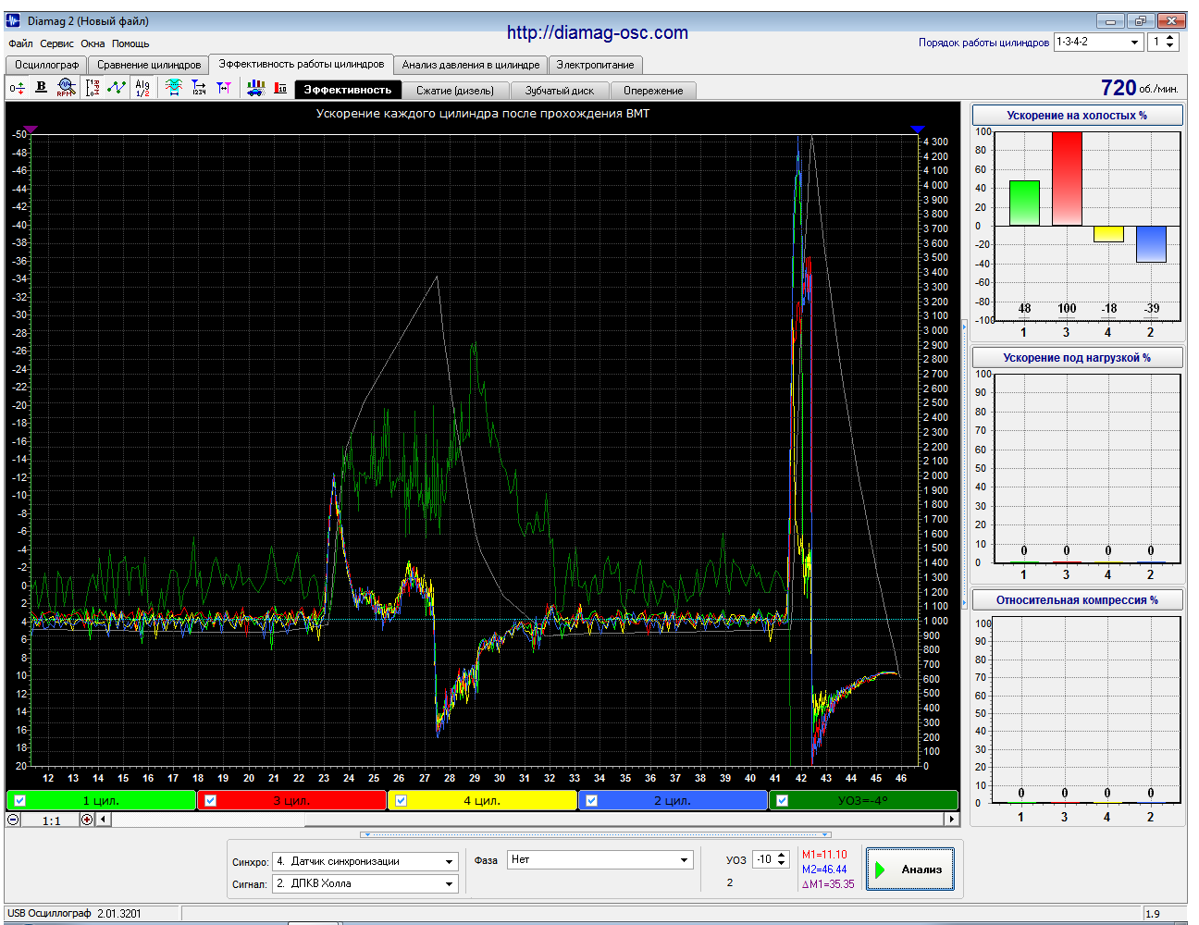
Task: Click the Ускорение на холостых % header
Action: 1077,116
